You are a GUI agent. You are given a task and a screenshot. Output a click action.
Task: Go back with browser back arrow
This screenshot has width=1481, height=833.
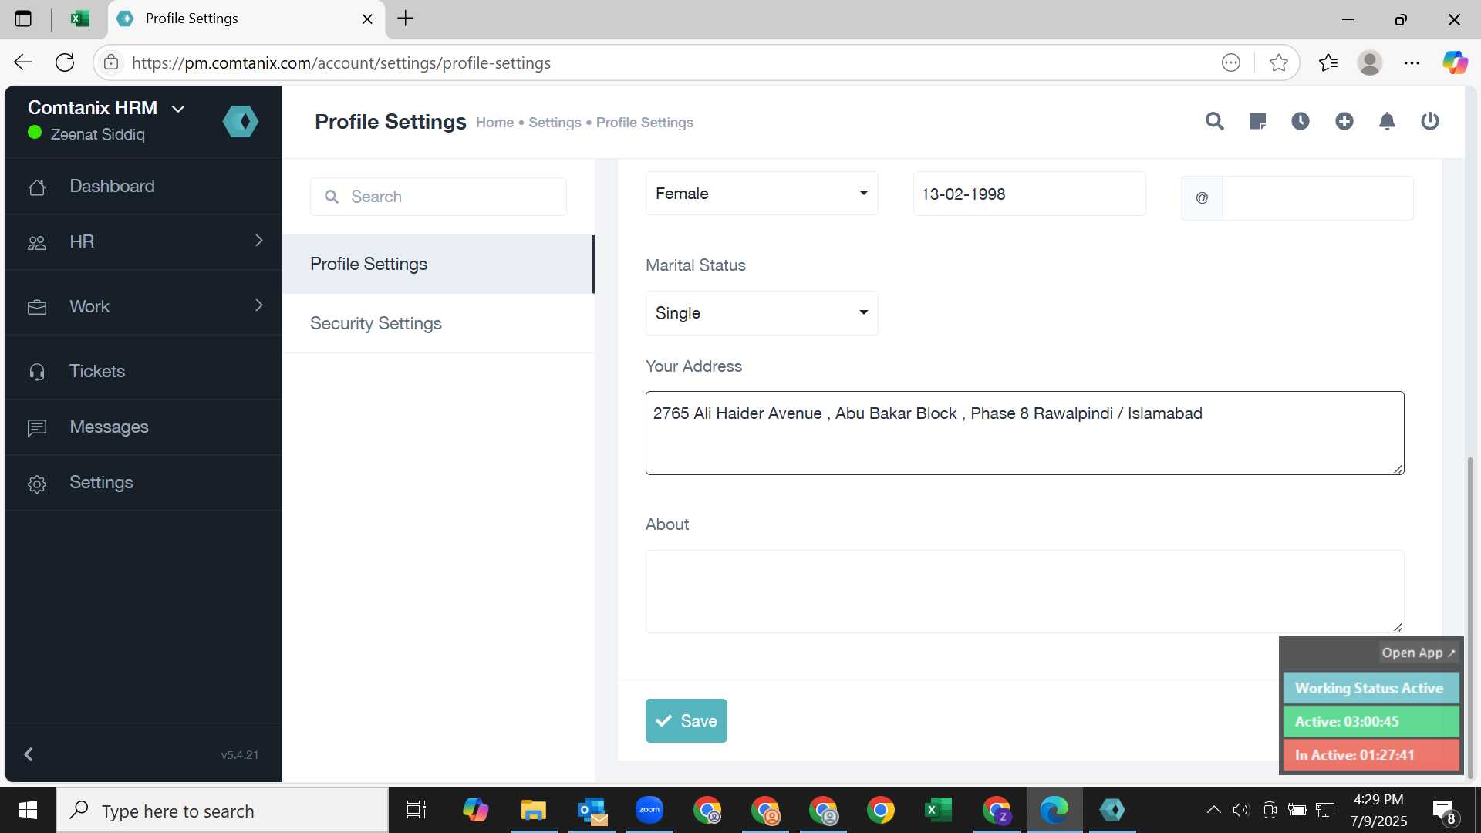23,62
